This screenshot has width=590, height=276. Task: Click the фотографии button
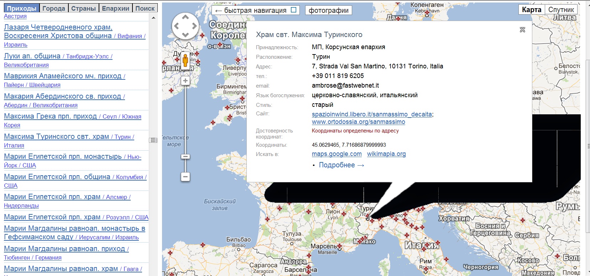pos(329,10)
